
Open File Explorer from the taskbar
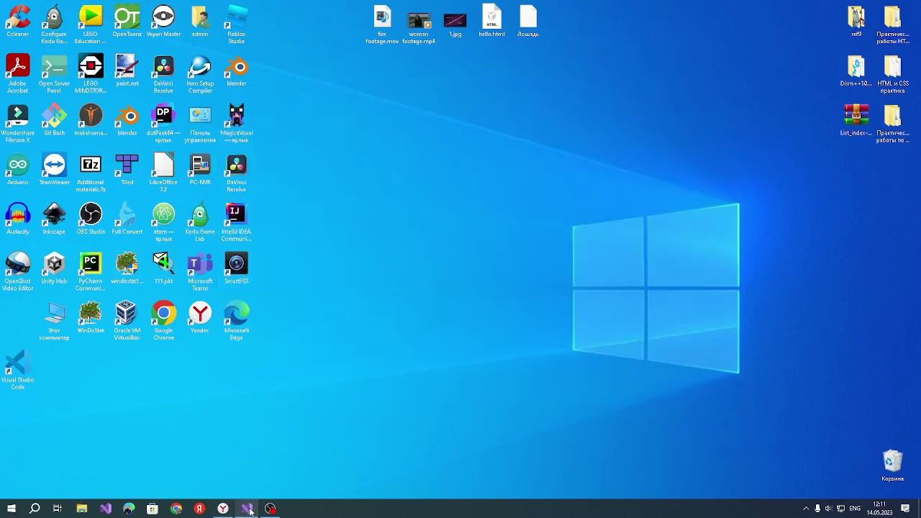click(x=82, y=509)
